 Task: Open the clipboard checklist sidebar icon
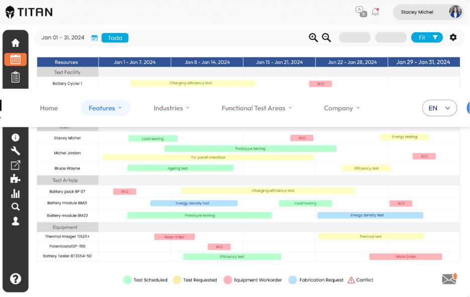coord(15,77)
